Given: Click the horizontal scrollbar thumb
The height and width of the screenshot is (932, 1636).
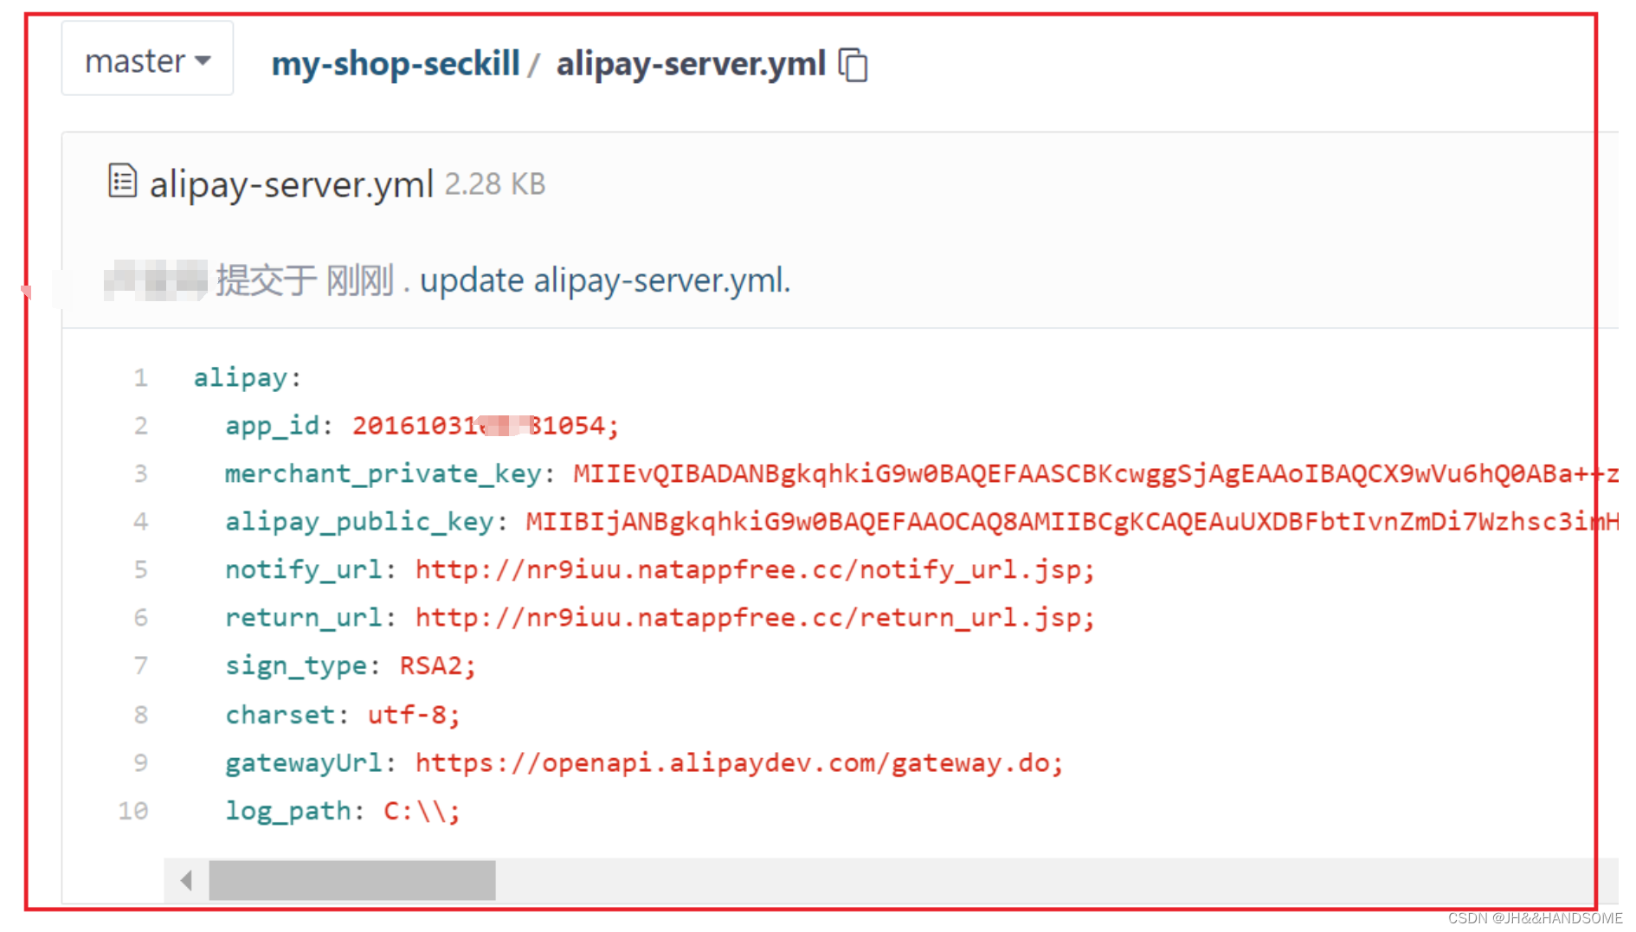Looking at the screenshot, I should [352, 880].
